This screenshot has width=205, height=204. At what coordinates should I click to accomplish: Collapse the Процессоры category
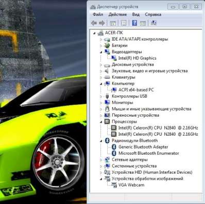click(x=101, y=122)
